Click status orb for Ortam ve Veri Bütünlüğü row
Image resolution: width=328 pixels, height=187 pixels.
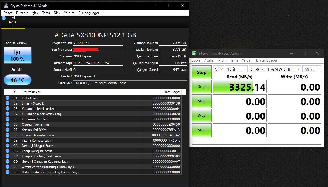[x=8, y=167]
